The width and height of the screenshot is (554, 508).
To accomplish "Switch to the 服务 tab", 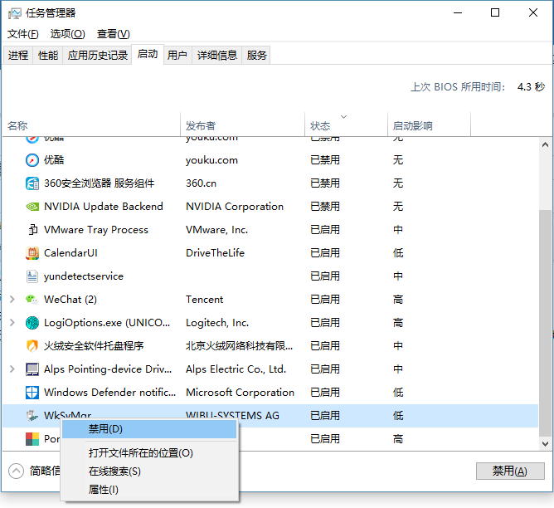I will click(256, 55).
